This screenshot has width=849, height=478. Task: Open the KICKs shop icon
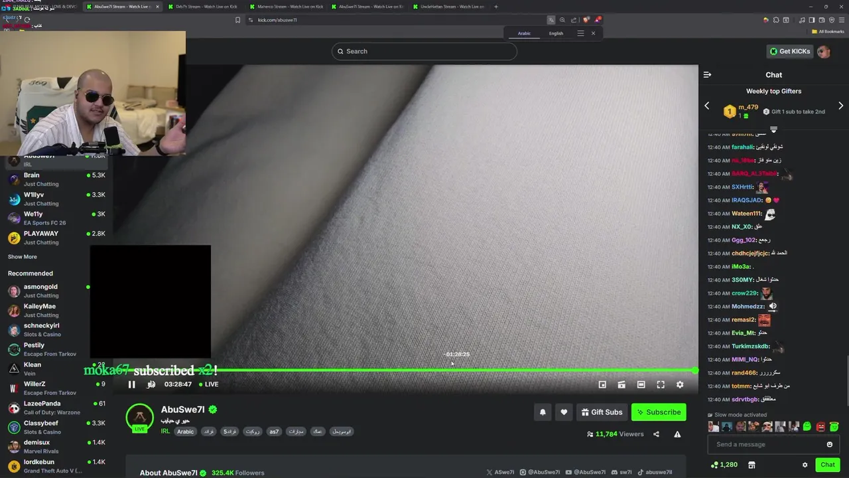click(x=751, y=465)
